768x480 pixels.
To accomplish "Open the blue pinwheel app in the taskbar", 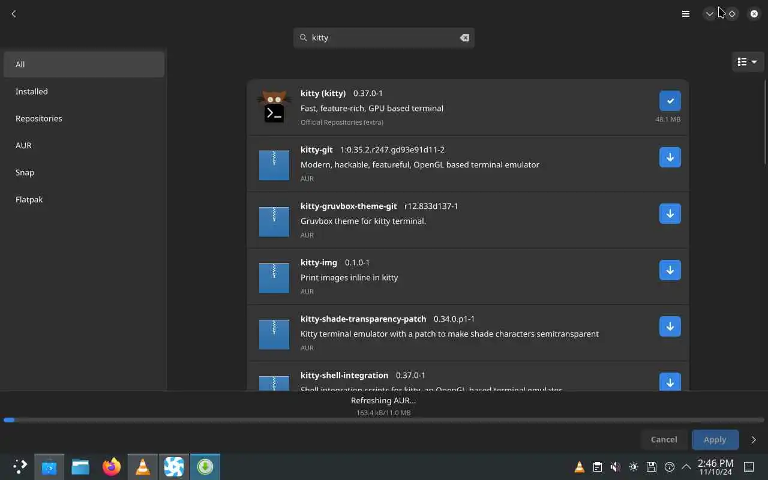I will pyautogui.click(x=174, y=466).
